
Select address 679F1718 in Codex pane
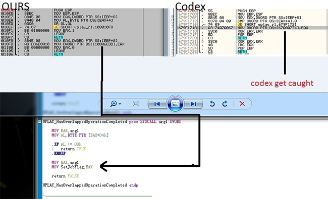(x=188, y=28)
